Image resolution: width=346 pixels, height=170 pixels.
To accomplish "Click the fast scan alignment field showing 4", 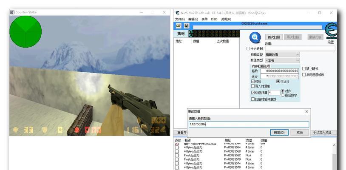I will click(x=274, y=93).
